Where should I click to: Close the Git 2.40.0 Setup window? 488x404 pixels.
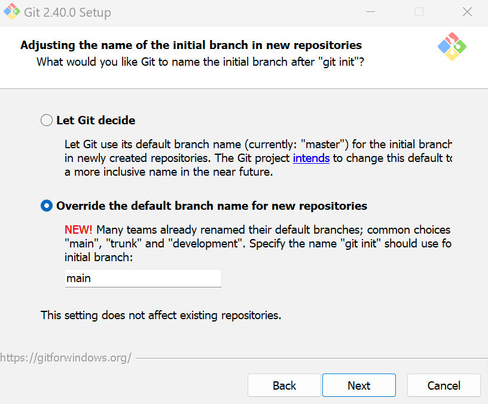point(467,11)
